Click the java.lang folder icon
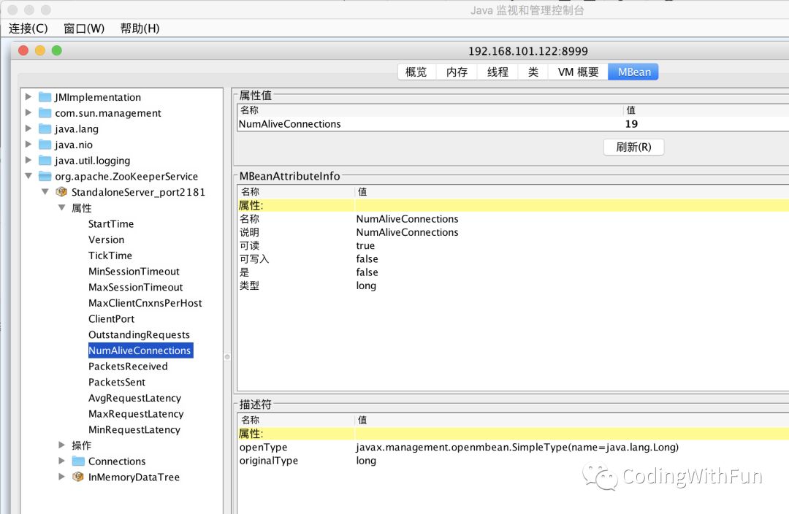 tap(45, 128)
